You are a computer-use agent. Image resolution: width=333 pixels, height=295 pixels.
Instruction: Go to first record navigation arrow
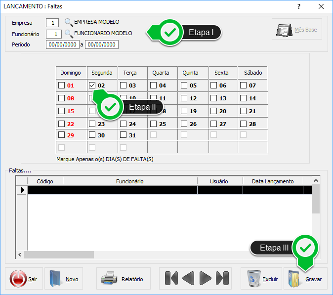pyautogui.click(x=171, y=278)
